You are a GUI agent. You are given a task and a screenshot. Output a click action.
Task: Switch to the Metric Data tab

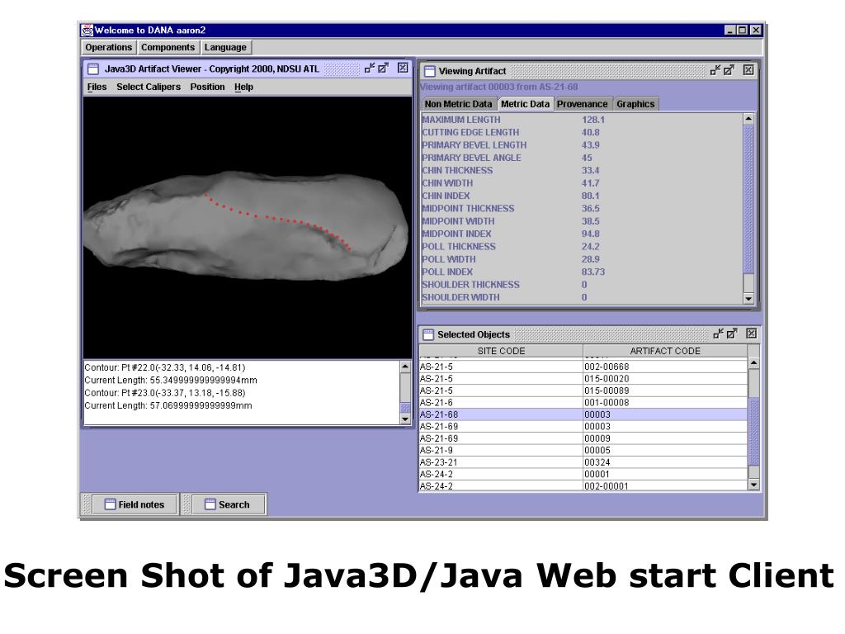tap(525, 104)
